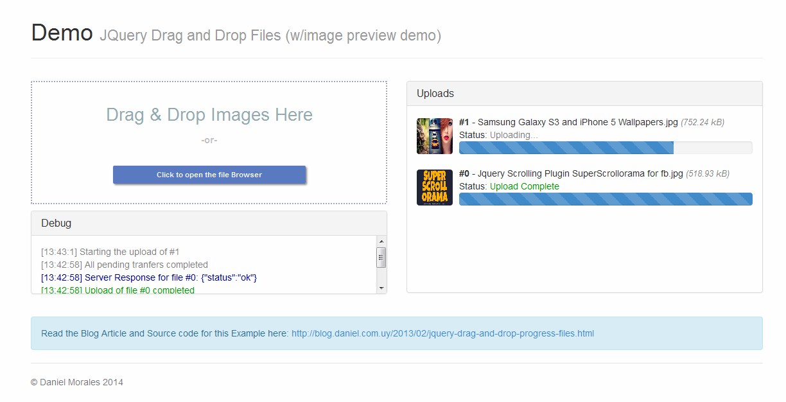Click the 'Click to open the file Browser' button

pyautogui.click(x=209, y=175)
